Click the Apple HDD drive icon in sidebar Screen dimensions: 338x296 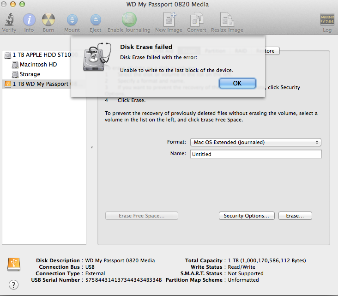pyautogui.click(x=8, y=55)
